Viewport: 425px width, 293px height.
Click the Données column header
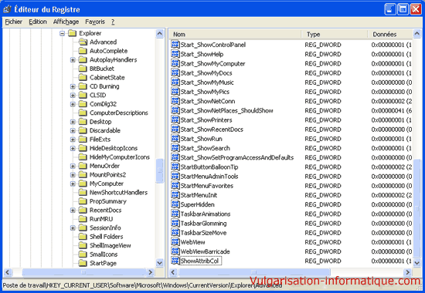tap(390, 35)
